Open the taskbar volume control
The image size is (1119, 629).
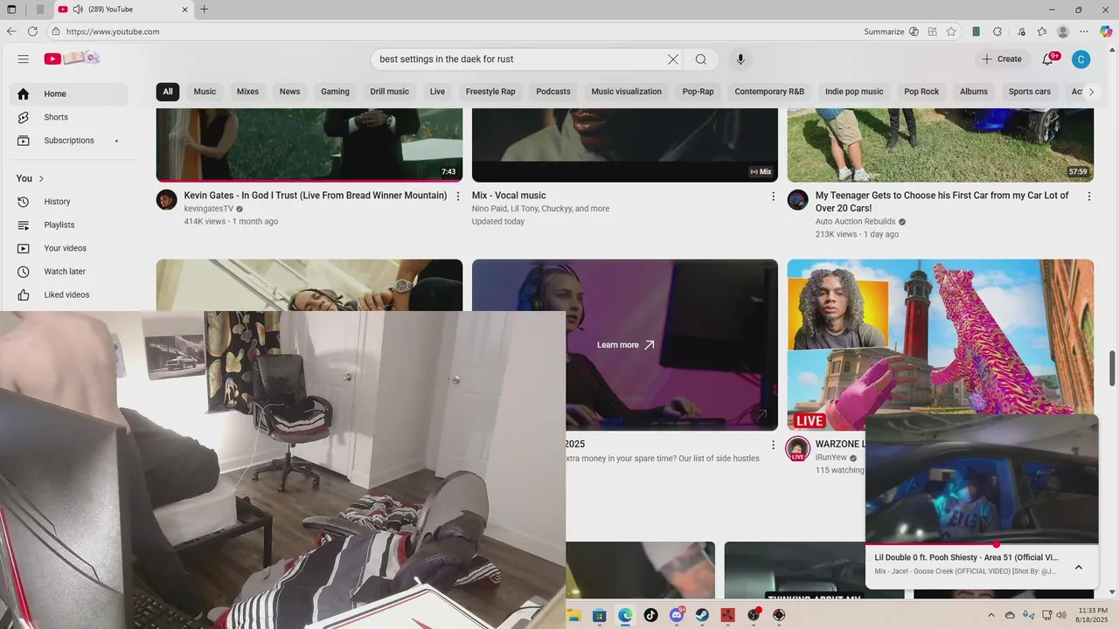click(1062, 615)
